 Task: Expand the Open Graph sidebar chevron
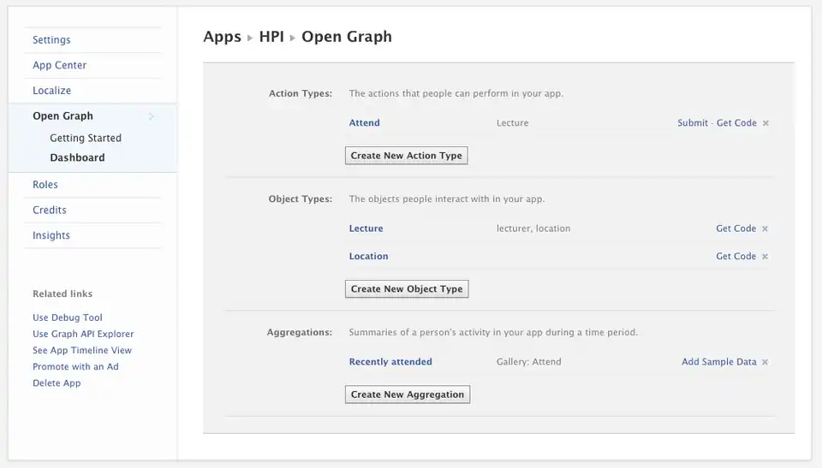coord(152,116)
